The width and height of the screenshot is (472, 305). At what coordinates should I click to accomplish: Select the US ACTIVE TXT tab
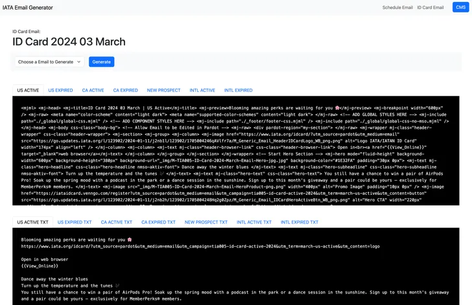[x=32, y=222]
